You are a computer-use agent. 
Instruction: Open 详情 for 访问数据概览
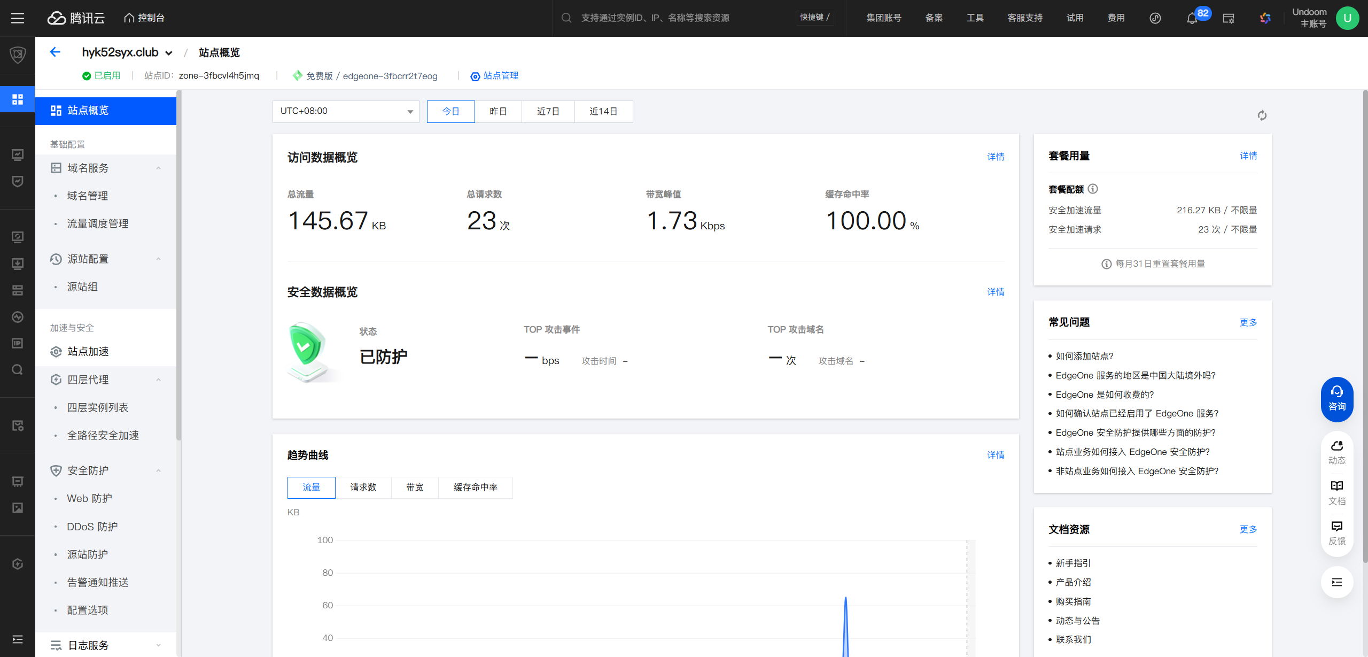point(995,157)
